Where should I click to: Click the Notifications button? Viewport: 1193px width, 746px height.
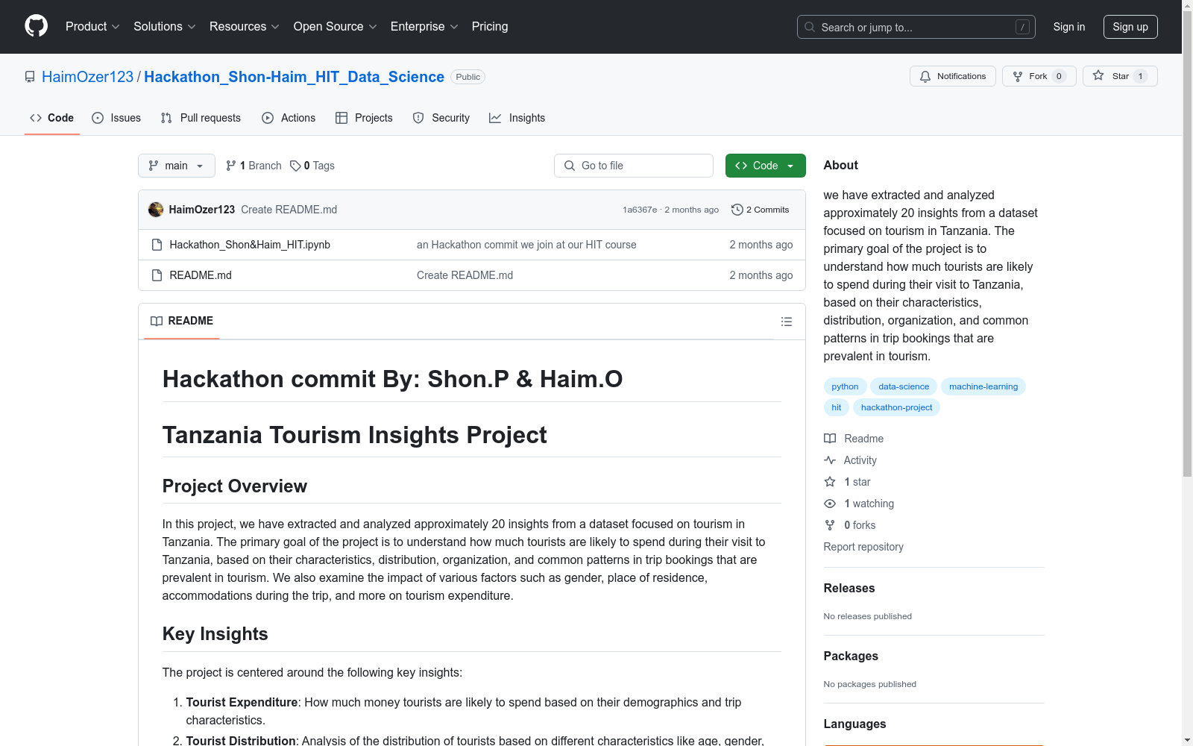[x=953, y=76]
